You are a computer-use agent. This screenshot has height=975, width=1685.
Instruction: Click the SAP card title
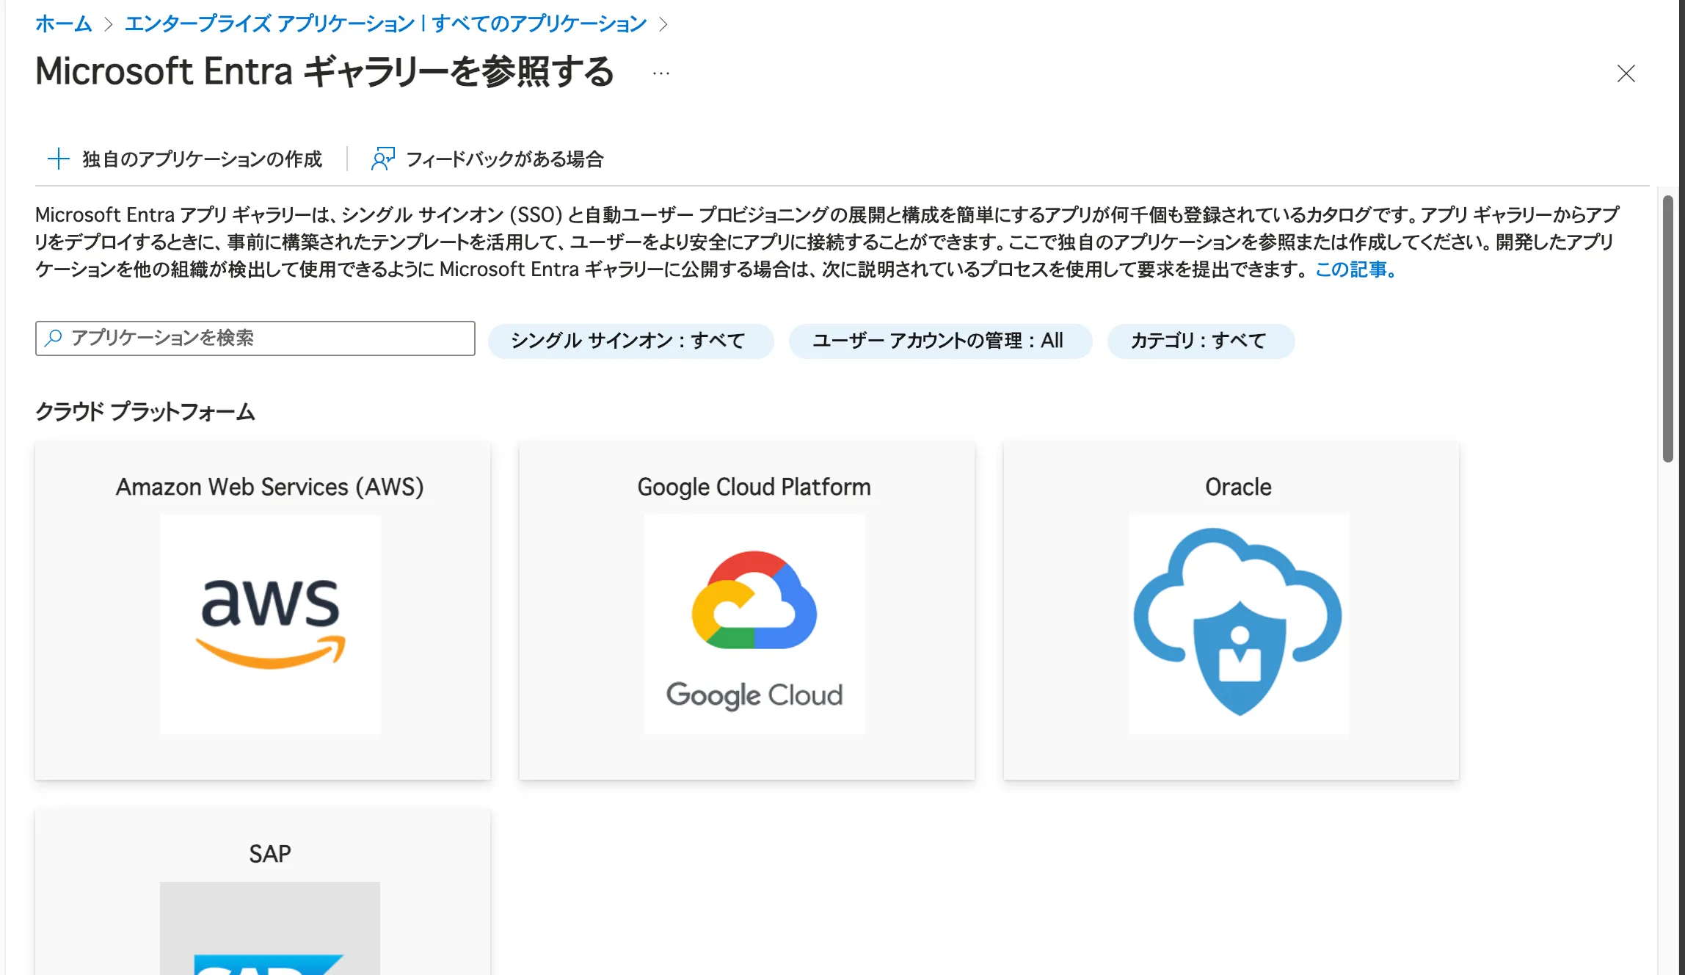point(270,854)
